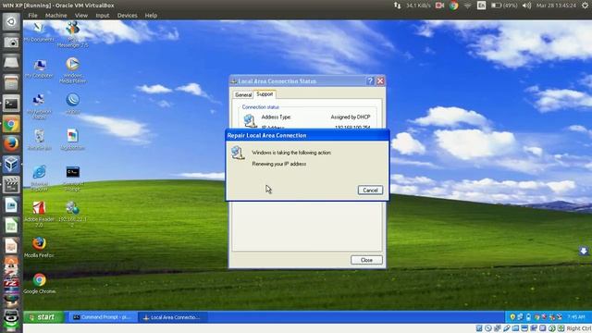The height and width of the screenshot is (333, 592).
Task: Select the Recycle Bin desktop icon
Action: coord(39,140)
